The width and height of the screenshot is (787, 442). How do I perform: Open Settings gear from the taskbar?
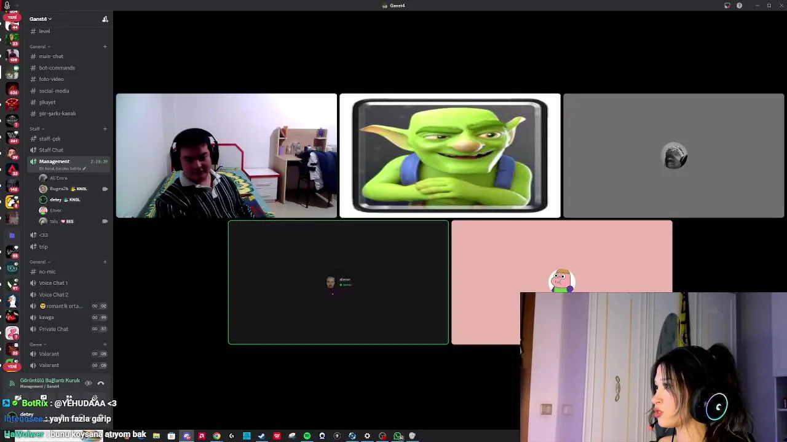[x=367, y=436]
